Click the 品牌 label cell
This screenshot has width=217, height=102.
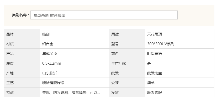[x=22, y=34]
